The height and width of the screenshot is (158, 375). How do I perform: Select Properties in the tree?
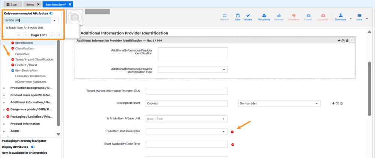pos(22,54)
